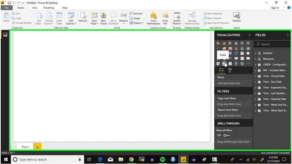Select the Page 1 tab
The width and height of the screenshot is (292, 164).
(x=25, y=147)
